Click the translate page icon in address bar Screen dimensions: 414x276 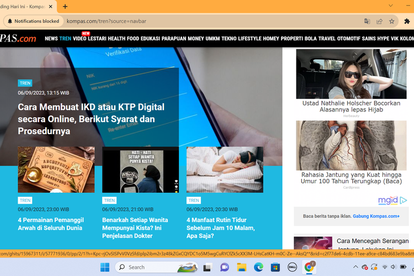(x=367, y=21)
